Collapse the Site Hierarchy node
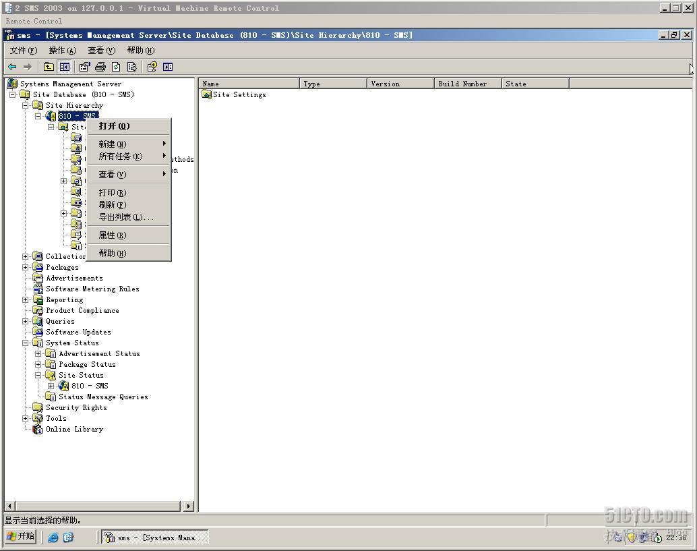Screen dimensions: 697x551 [x=26, y=105]
